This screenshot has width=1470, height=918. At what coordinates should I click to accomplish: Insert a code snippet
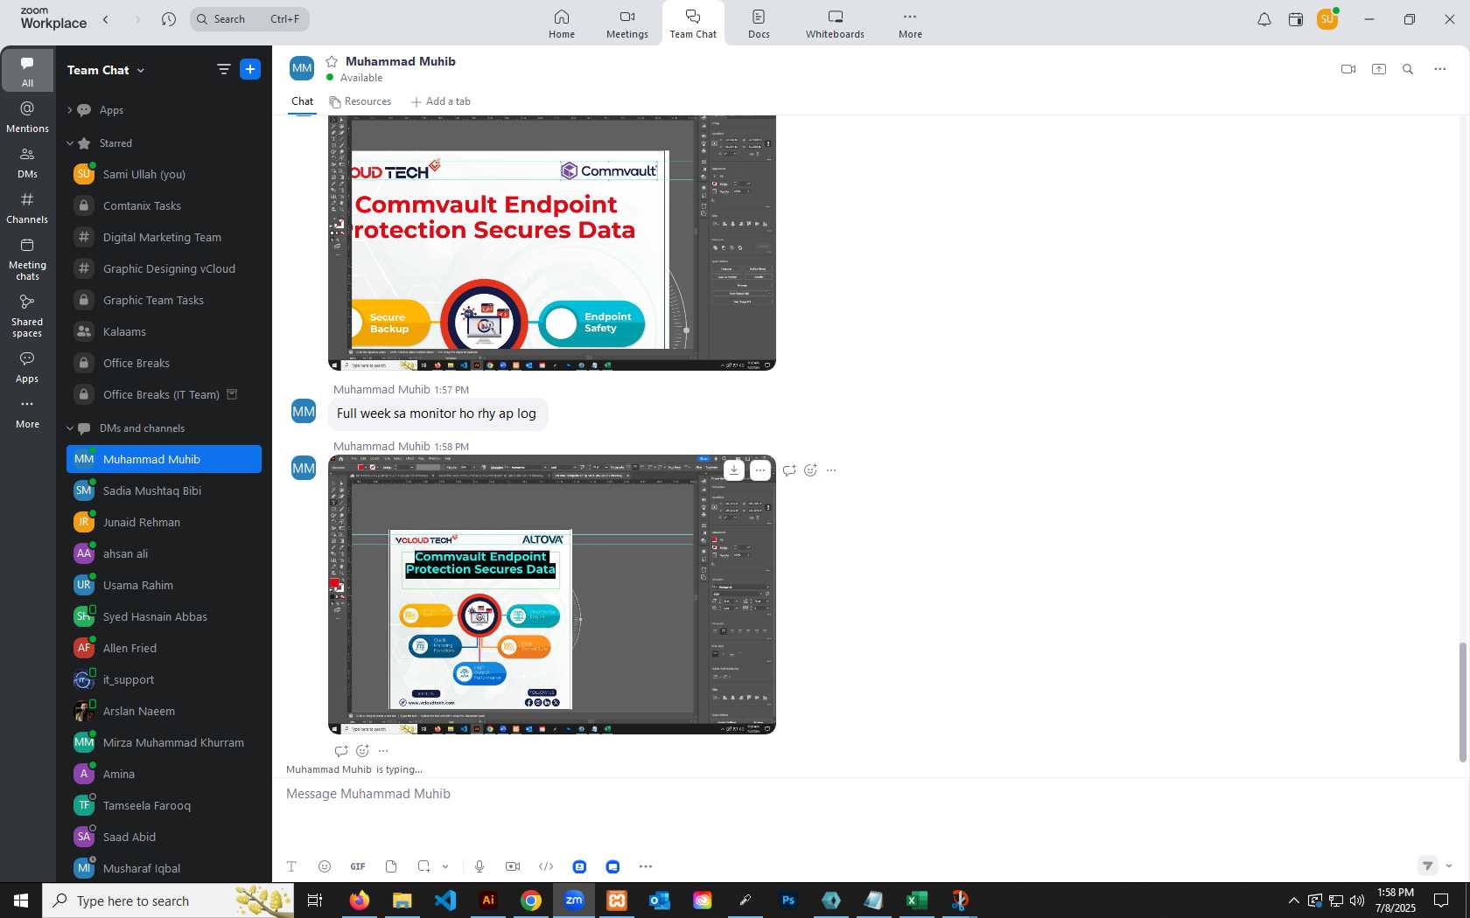546,866
